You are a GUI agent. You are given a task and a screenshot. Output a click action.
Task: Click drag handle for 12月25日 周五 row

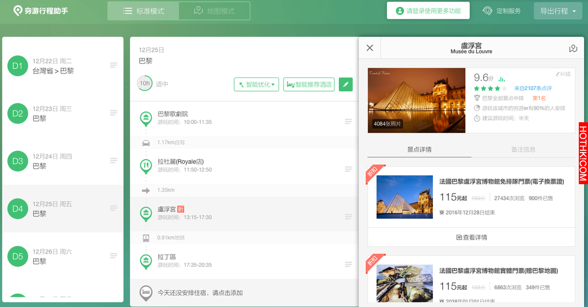tap(114, 208)
